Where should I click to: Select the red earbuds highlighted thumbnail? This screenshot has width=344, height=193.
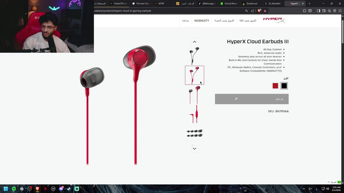(x=195, y=75)
